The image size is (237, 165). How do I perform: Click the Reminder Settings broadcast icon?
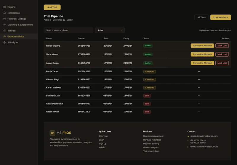click(x=4, y=19)
